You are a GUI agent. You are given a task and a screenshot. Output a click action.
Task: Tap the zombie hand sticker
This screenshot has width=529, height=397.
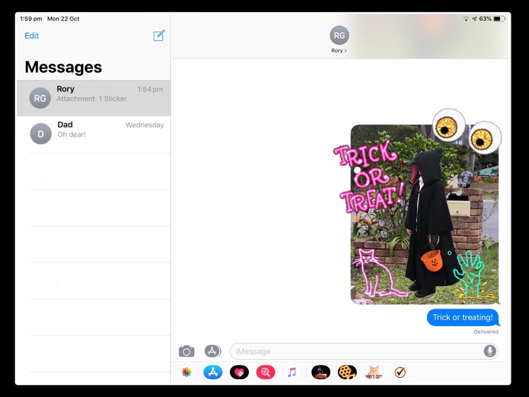(x=472, y=275)
